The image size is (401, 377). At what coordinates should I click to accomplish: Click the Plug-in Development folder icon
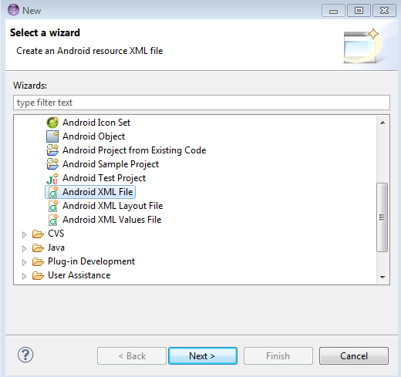(38, 262)
